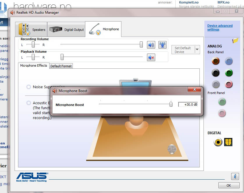This screenshot has width=244, height=193.
Task: Minimize the Realtek HD Audio Manager window
Action: [218, 11]
